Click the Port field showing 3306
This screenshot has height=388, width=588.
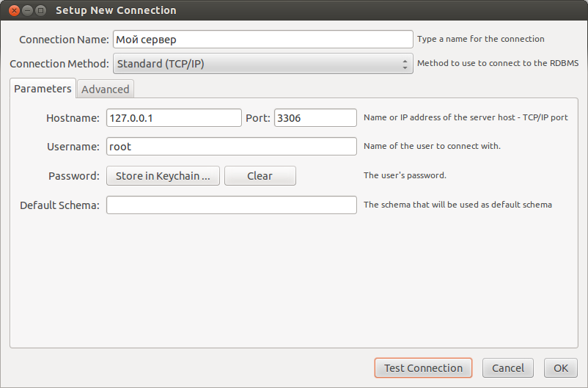[x=315, y=118]
